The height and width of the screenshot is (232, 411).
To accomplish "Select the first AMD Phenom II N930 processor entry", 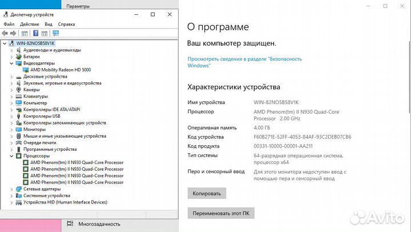I will [77, 162].
